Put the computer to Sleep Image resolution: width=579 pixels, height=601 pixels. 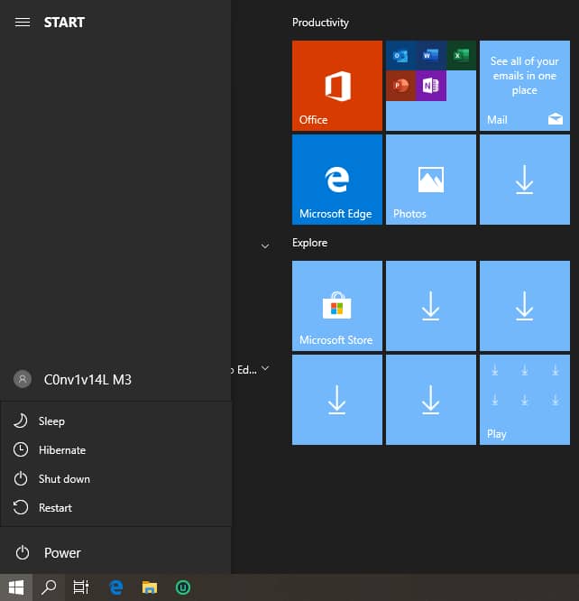(x=116, y=421)
